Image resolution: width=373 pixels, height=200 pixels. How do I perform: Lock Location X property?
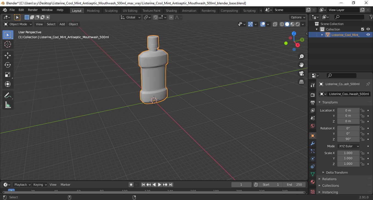(x=362, y=110)
